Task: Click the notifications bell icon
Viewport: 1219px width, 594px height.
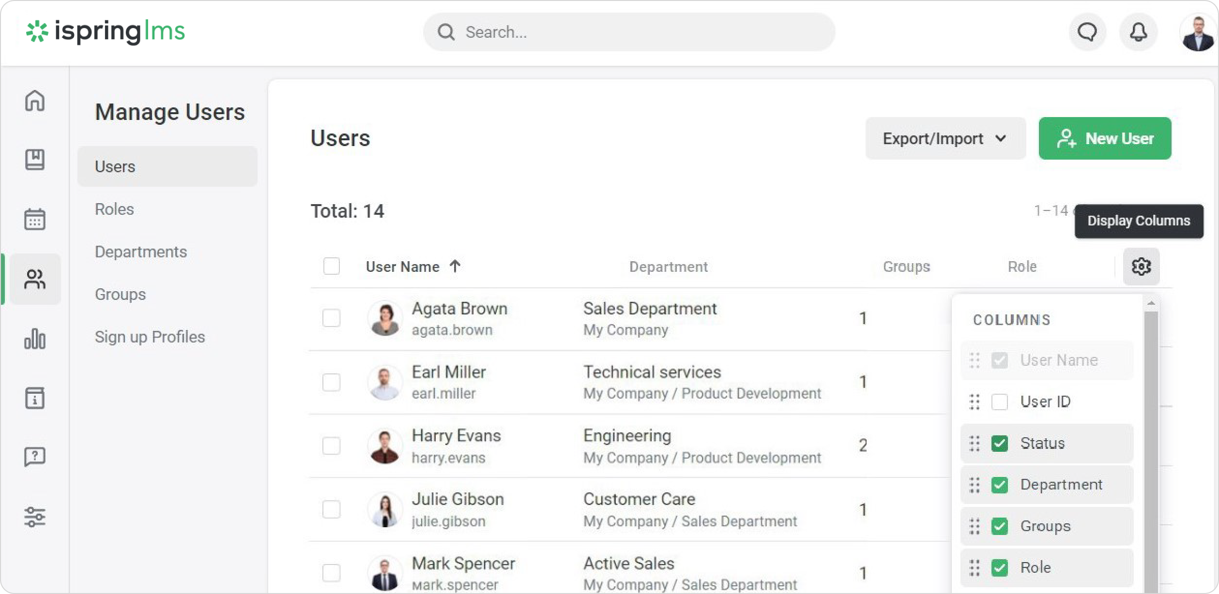Action: pos(1138,32)
